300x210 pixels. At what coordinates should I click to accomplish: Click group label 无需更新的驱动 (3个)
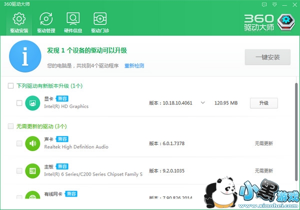pos(41,126)
